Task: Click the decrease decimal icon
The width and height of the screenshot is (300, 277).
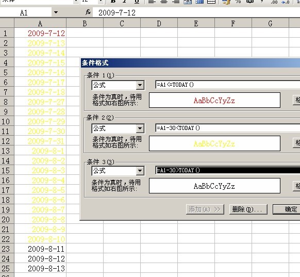Action: click(286, 2)
